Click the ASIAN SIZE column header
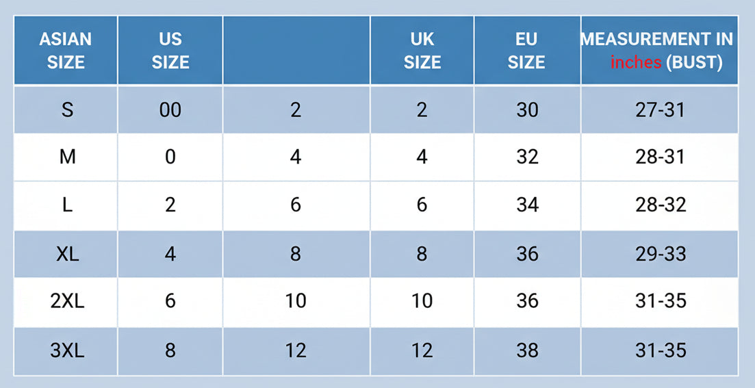 [66, 51]
